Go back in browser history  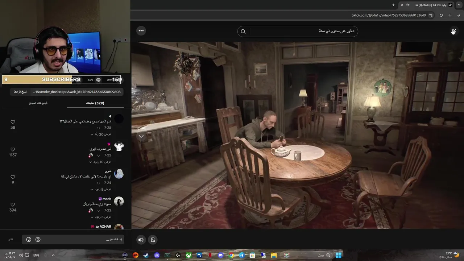tap(459, 15)
